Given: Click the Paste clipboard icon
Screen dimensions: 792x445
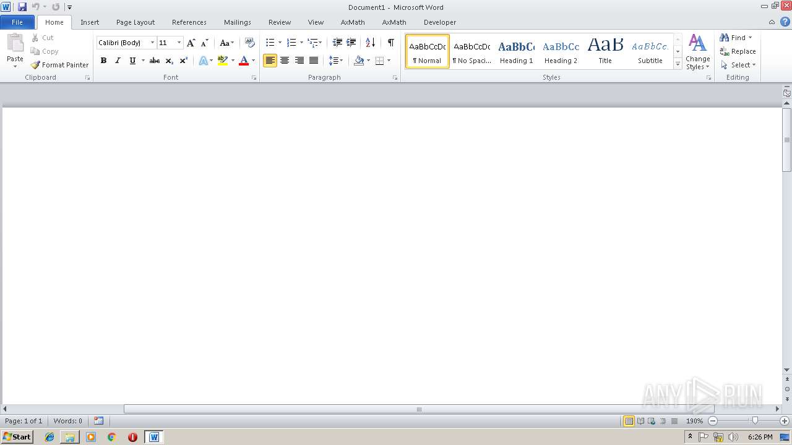Looking at the screenshot, I should 15,43.
